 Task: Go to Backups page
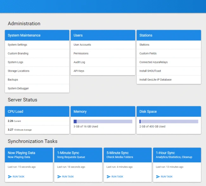pyautogui.click(x=37, y=80)
